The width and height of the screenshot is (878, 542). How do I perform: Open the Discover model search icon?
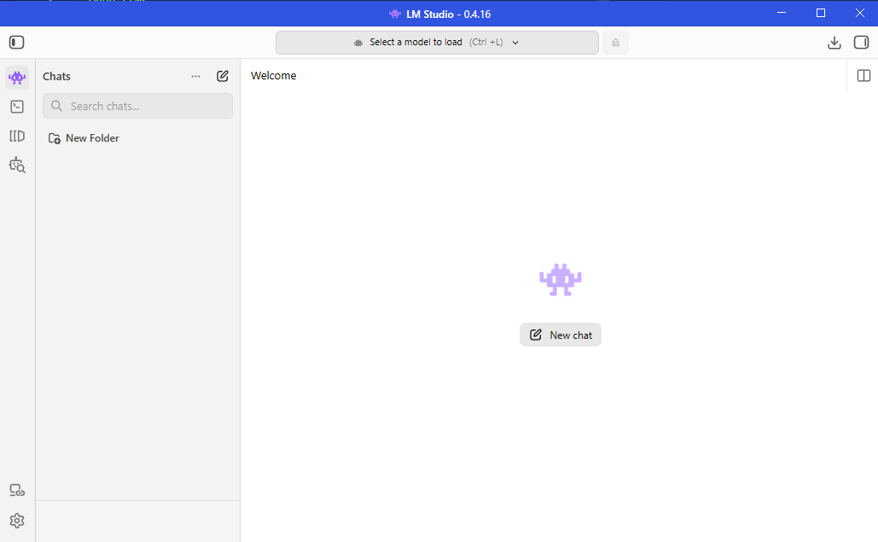click(x=17, y=166)
